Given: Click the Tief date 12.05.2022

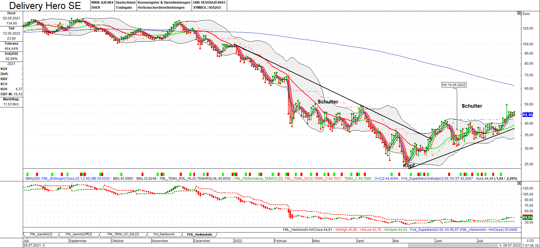Looking at the screenshot, I should (12, 33).
